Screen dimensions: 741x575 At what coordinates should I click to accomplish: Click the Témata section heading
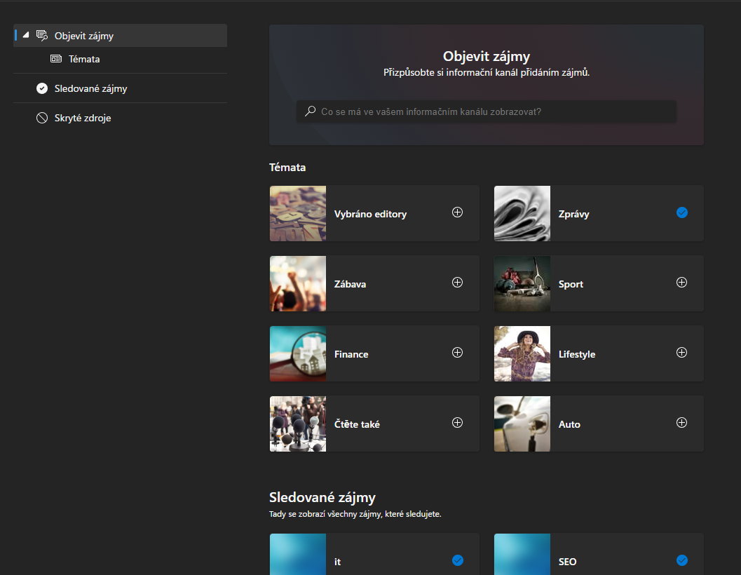click(287, 168)
